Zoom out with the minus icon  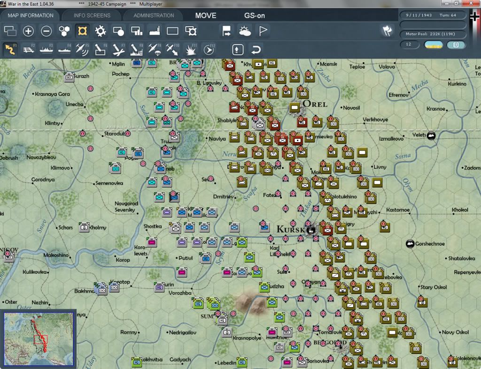click(x=47, y=31)
